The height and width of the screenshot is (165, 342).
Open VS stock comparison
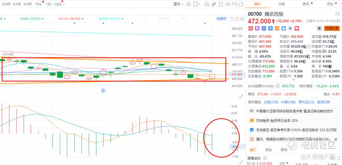pyautogui.click(x=228, y=4)
